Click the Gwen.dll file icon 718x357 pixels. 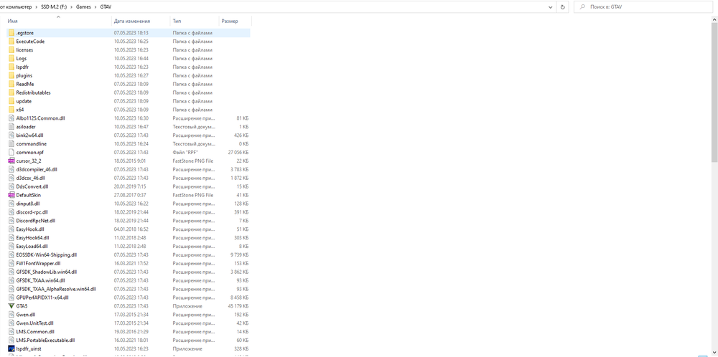point(11,315)
